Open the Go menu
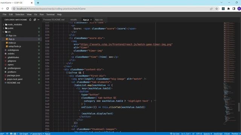The image size is (241, 135). coord(36,14)
